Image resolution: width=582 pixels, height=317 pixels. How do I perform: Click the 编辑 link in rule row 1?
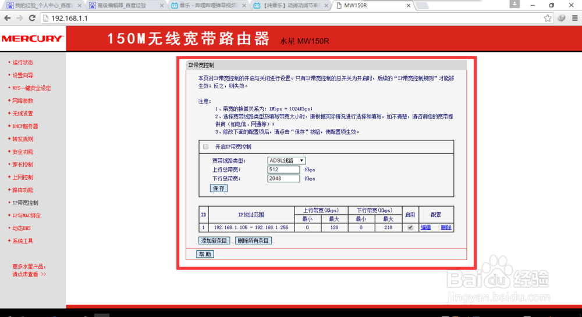point(426,228)
